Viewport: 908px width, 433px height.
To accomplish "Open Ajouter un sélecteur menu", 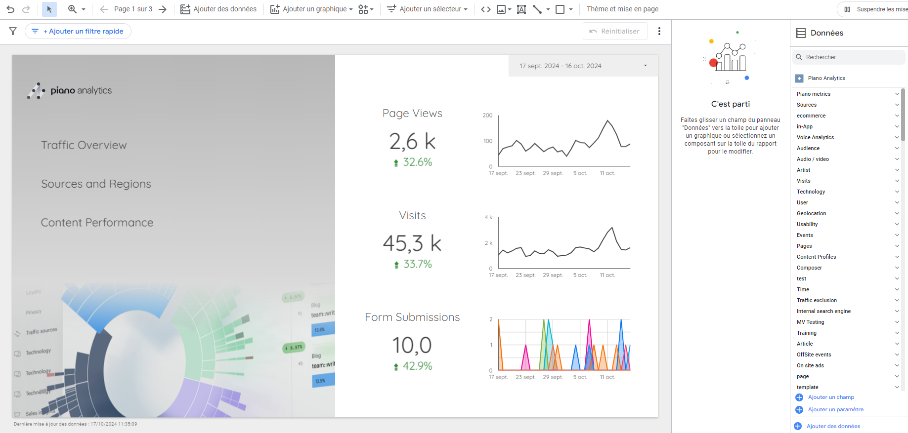I will pos(427,9).
